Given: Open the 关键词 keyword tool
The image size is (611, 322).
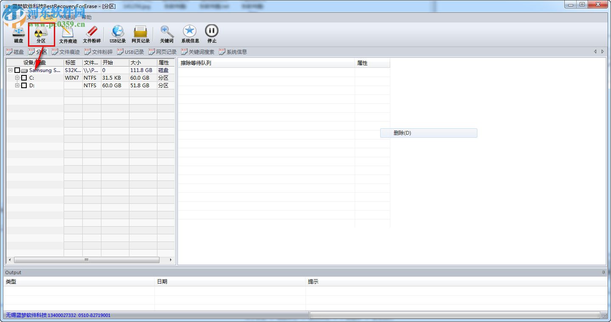Looking at the screenshot, I should click(x=166, y=33).
